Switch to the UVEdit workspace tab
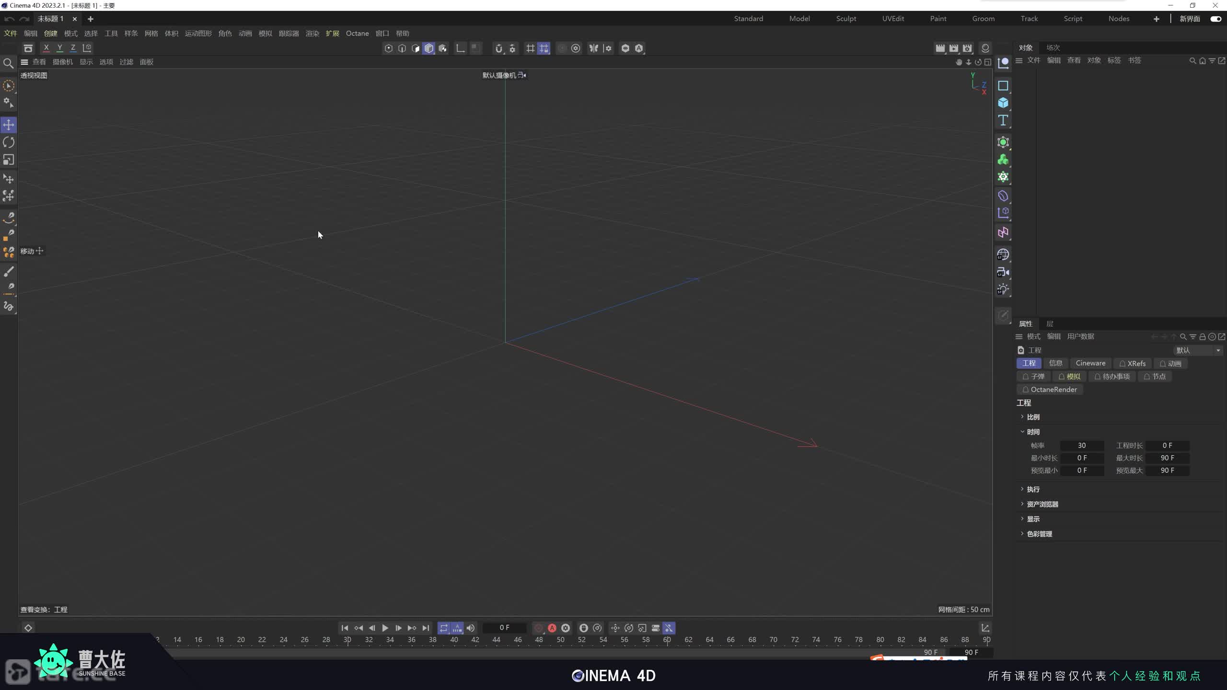The width and height of the screenshot is (1227, 690). click(x=892, y=18)
